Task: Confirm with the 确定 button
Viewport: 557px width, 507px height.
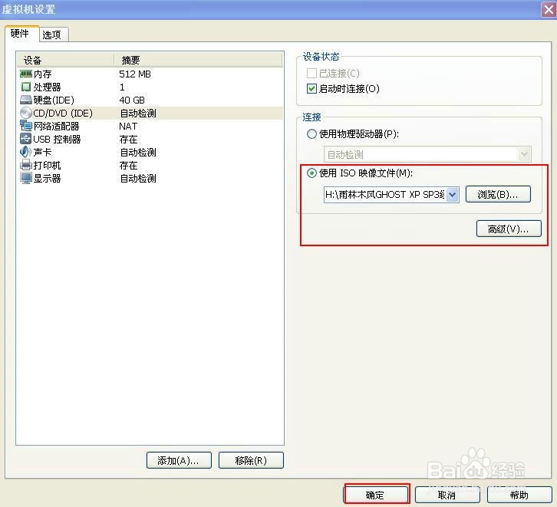Action: pyautogui.click(x=376, y=495)
